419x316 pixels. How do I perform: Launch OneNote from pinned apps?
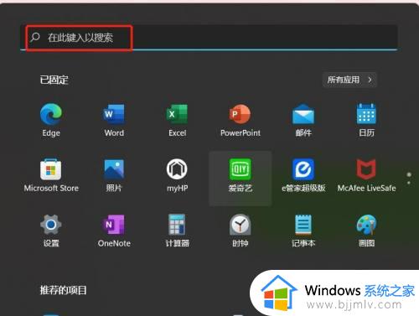pyautogui.click(x=114, y=231)
